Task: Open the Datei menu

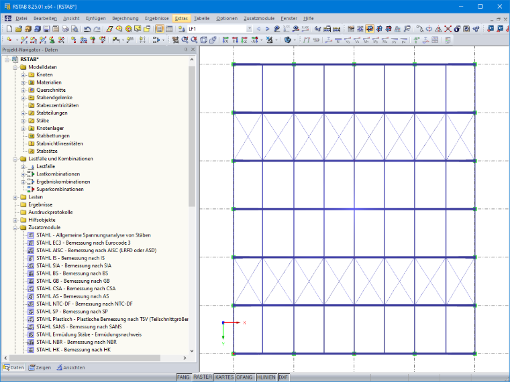Action: point(21,19)
